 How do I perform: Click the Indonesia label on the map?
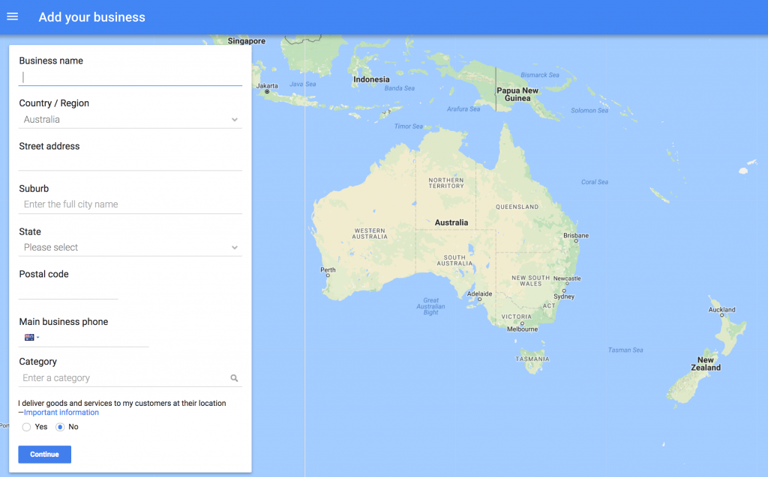[372, 79]
